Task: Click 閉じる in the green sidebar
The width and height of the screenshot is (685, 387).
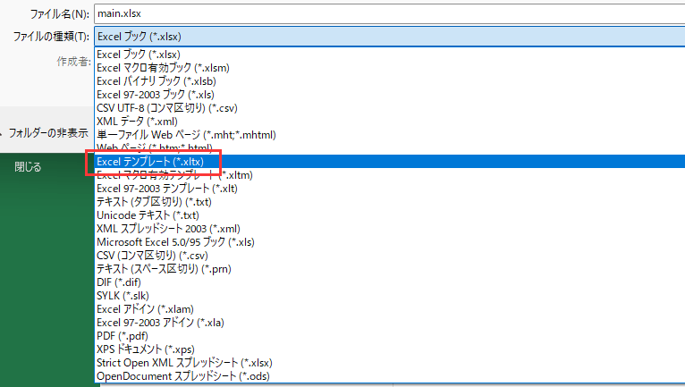Action: click(x=28, y=167)
